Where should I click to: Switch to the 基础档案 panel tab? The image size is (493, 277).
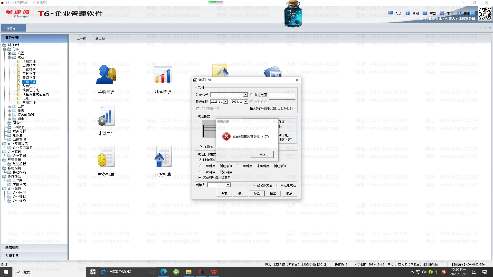coord(12,247)
